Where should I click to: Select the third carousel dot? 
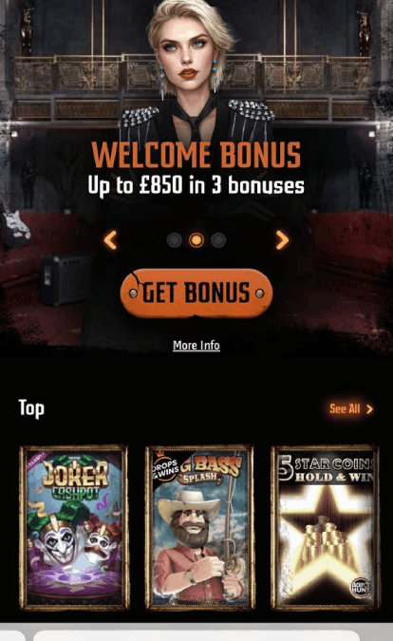click(x=218, y=240)
